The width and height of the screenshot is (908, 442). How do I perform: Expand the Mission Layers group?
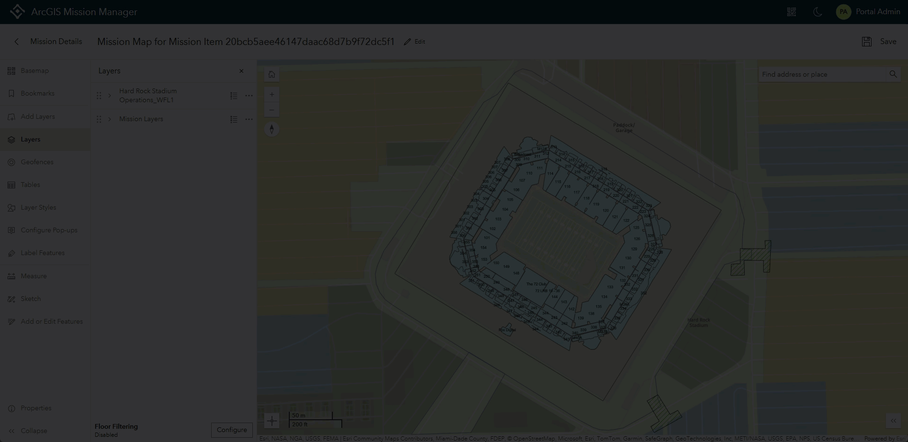pyautogui.click(x=109, y=119)
